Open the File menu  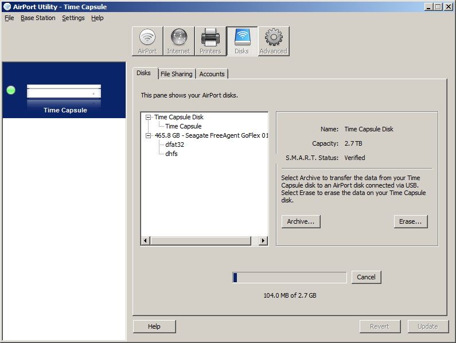tap(9, 18)
